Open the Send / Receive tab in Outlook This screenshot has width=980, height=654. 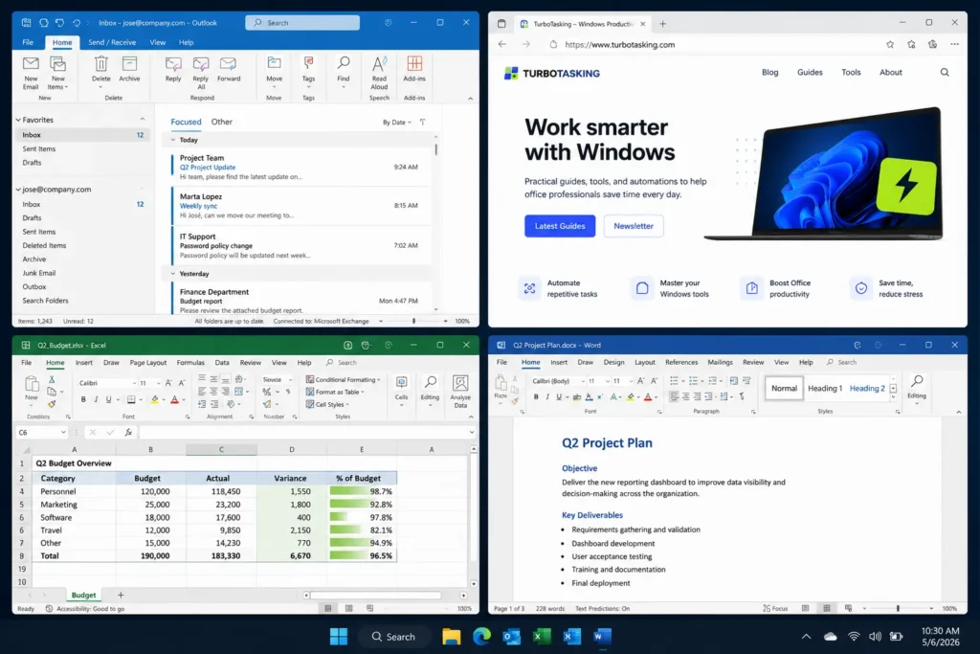[112, 42]
